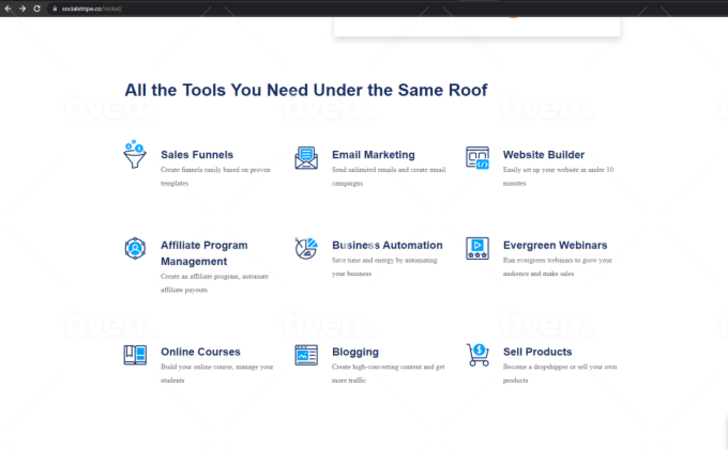Open the Sales Funnels heading
The height and width of the screenshot is (450, 728).
pos(197,155)
